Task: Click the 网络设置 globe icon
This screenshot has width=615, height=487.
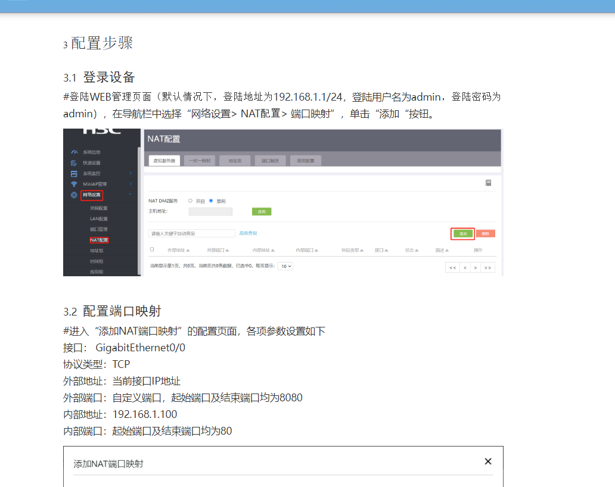Action: click(x=74, y=195)
